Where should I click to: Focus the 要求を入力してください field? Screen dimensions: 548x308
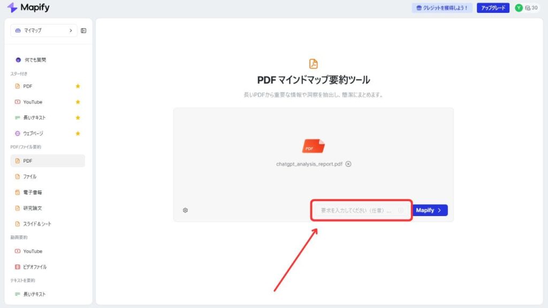(x=362, y=210)
